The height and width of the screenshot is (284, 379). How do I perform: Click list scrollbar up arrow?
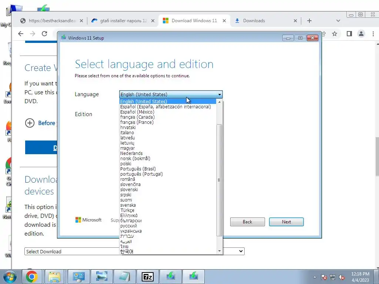tap(219, 102)
